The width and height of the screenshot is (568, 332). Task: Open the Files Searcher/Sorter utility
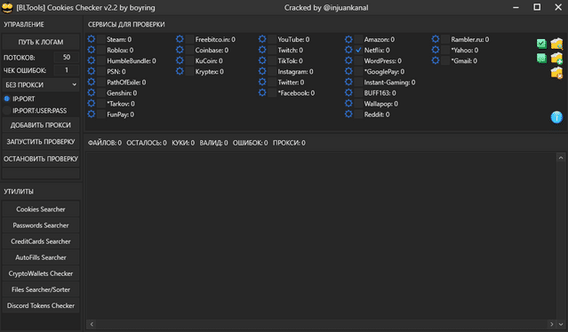click(41, 289)
